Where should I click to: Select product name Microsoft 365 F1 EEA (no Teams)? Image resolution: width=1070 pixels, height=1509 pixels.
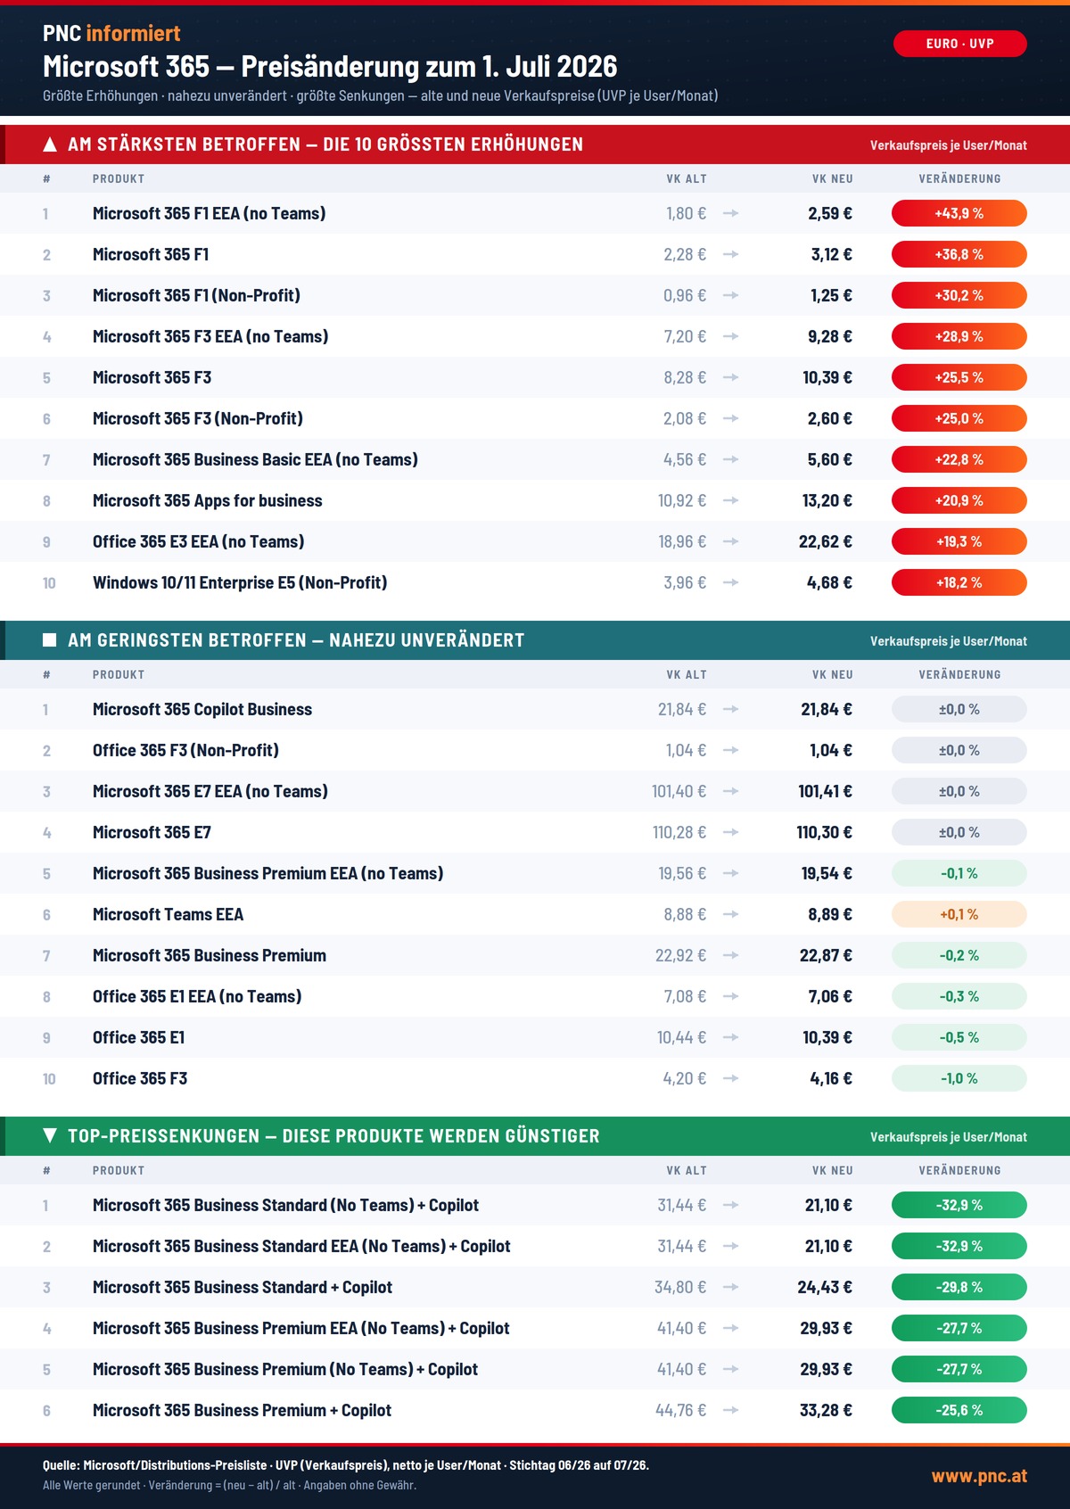click(210, 213)
